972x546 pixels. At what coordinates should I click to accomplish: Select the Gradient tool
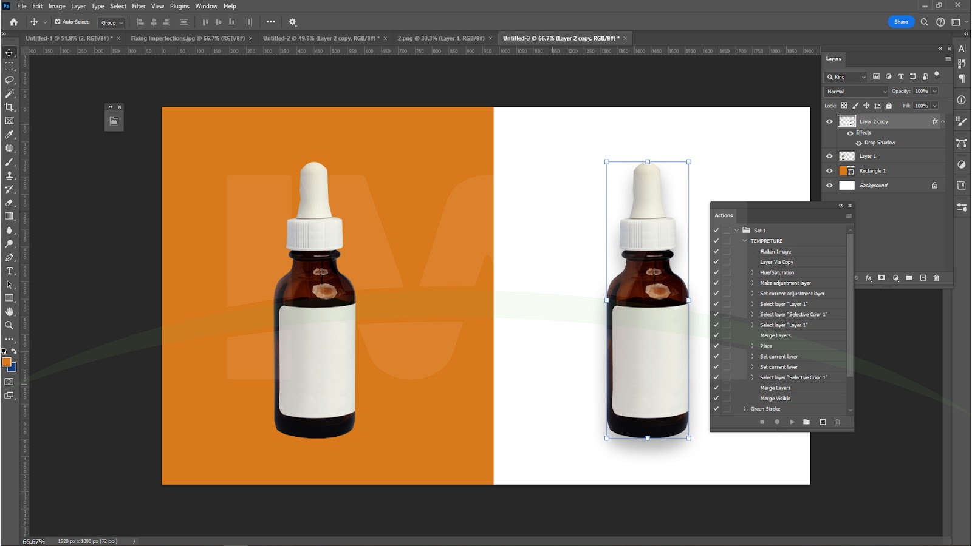[x=9, y=216]
